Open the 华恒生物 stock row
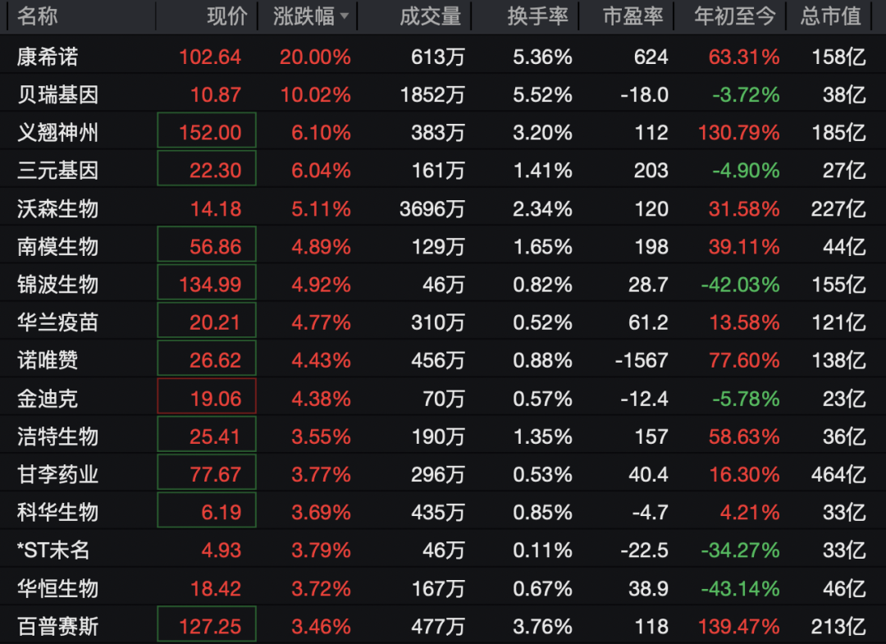 pyautogui.click(x=443, y=588)
